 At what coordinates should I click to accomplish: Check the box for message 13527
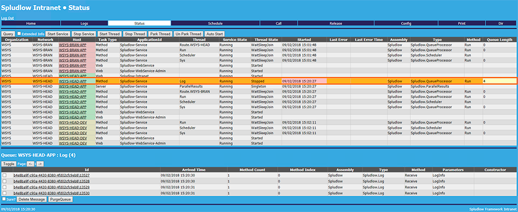pyautogui.click(x=4, y=175)
